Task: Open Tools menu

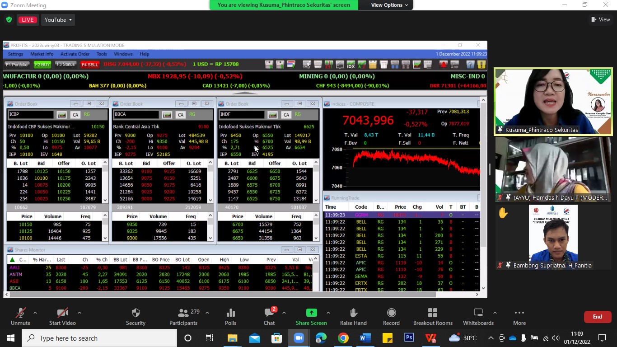Action: pyautogui.click(x=102, y=54)
